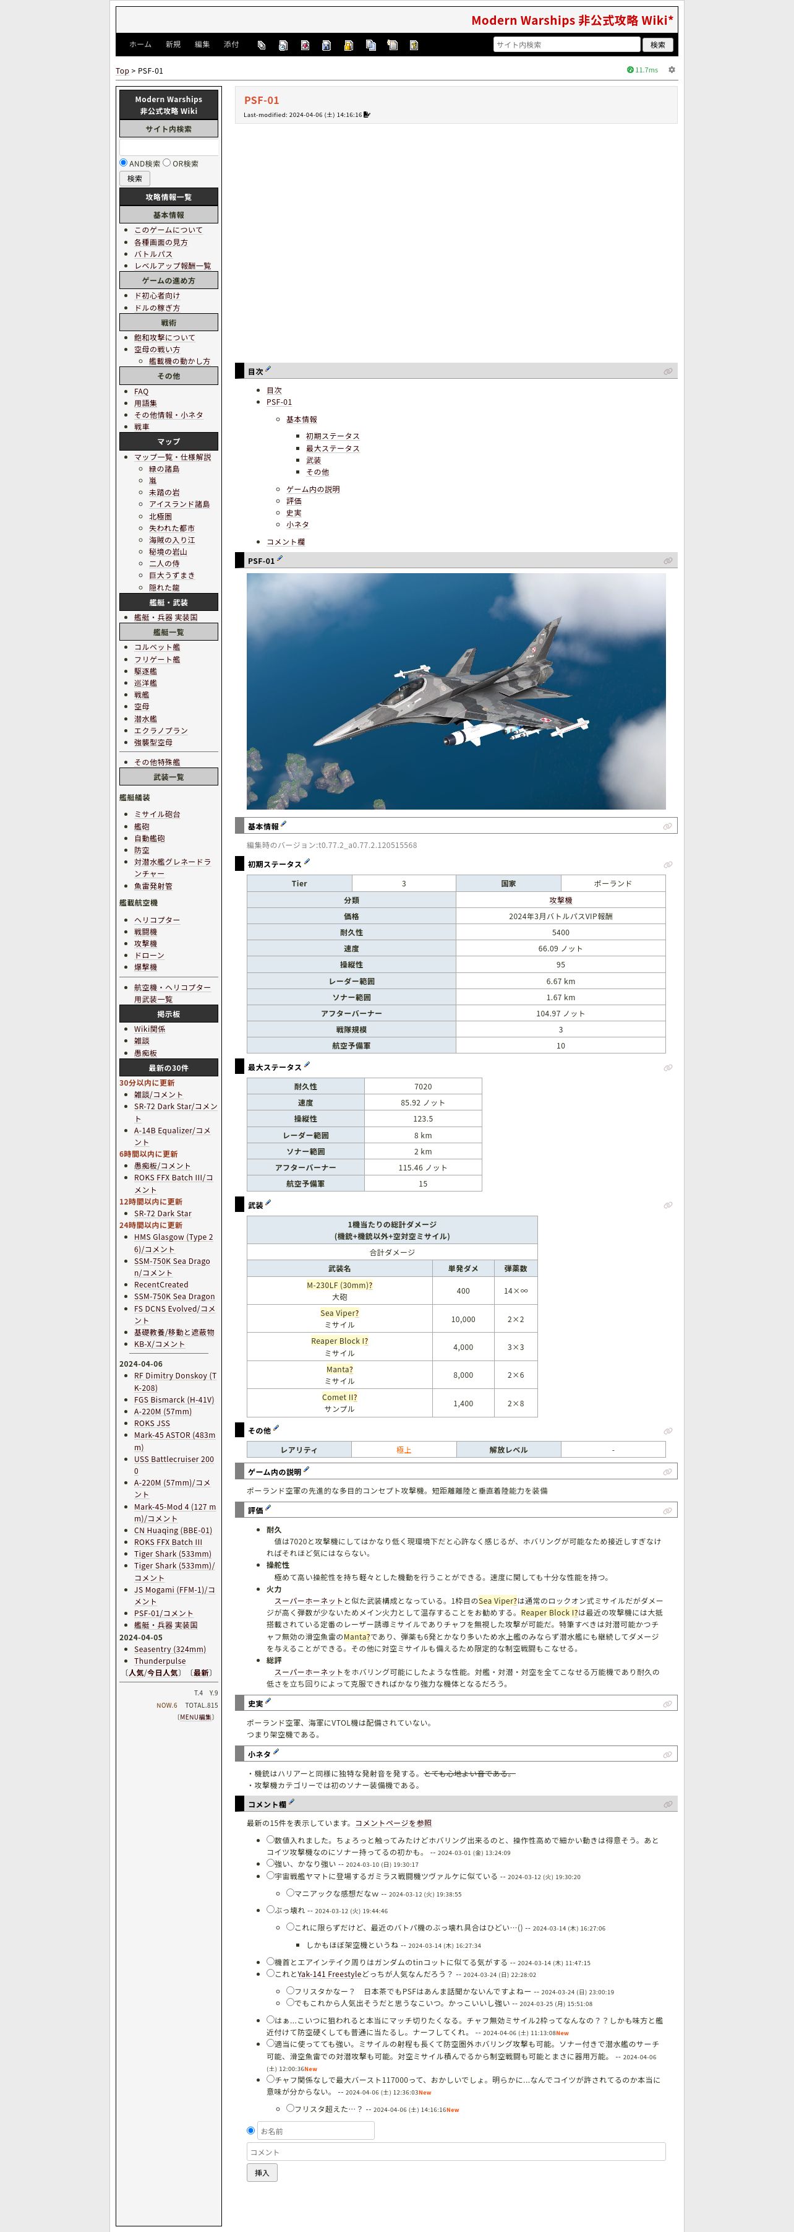Screen dimensions: 794x2232
Task: Open the floppy disk backup icon
Action: point(327,45)
